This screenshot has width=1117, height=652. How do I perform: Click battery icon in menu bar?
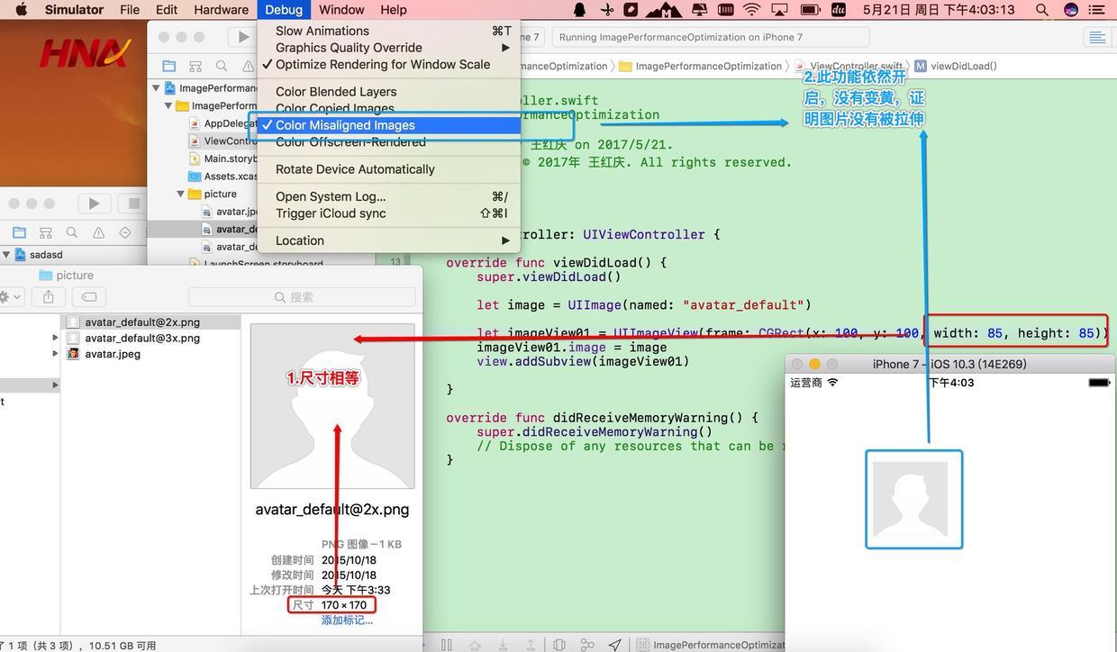pyautogui.click(x=810, y=10)
